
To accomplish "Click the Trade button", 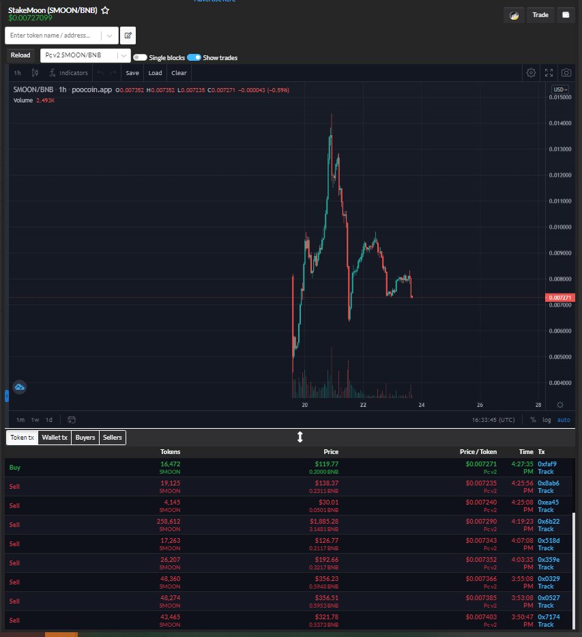I will (x=540, y=15).
